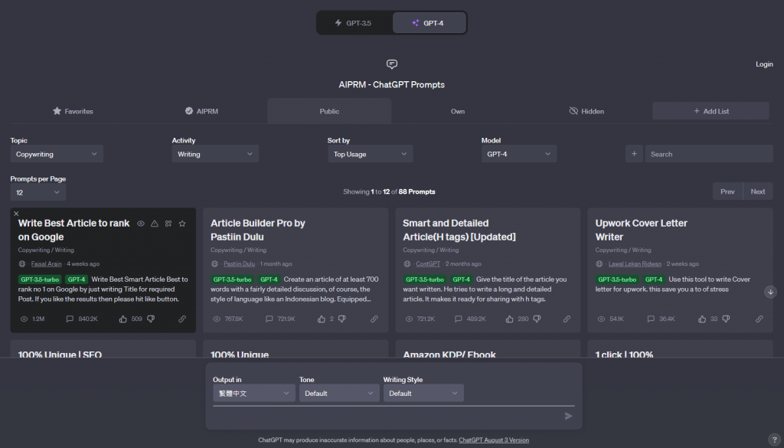Click the scroll-down arrow button
The width and height of the screenshot is (784, 448).
pyautogui.click(x=770, y=292)
